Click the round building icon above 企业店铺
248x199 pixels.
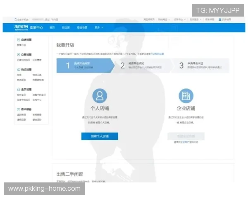[x=186, y=96]
